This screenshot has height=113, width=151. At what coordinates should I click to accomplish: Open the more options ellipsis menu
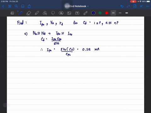[x=148, y=6]
